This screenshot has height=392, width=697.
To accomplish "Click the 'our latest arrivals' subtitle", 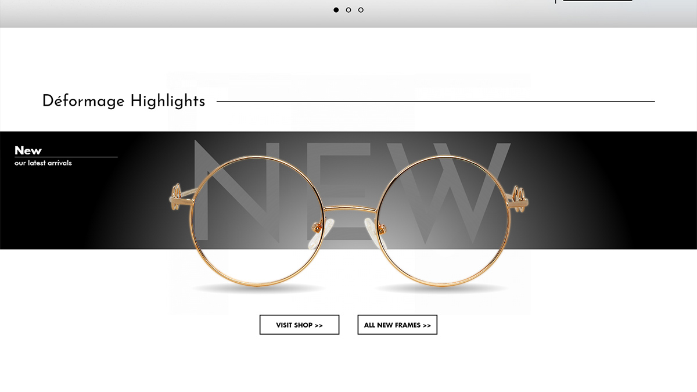I will [x=43, y=163].
